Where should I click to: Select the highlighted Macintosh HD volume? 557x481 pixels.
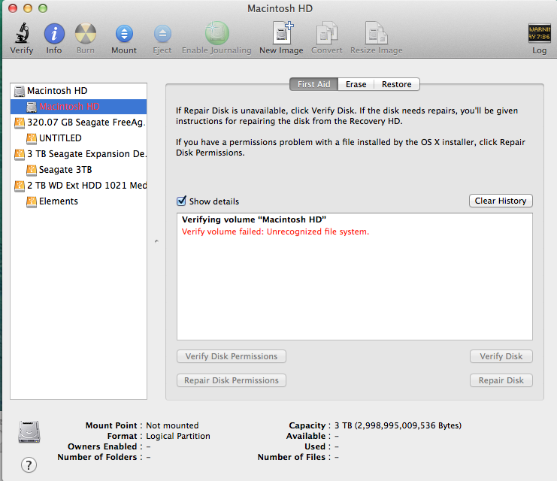tap(78, 107)
